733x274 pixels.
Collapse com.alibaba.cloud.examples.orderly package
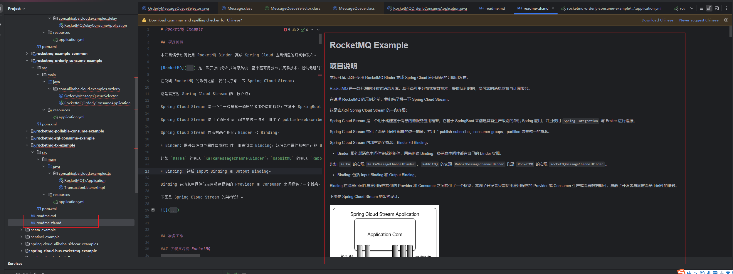click(x=49, y=89)
